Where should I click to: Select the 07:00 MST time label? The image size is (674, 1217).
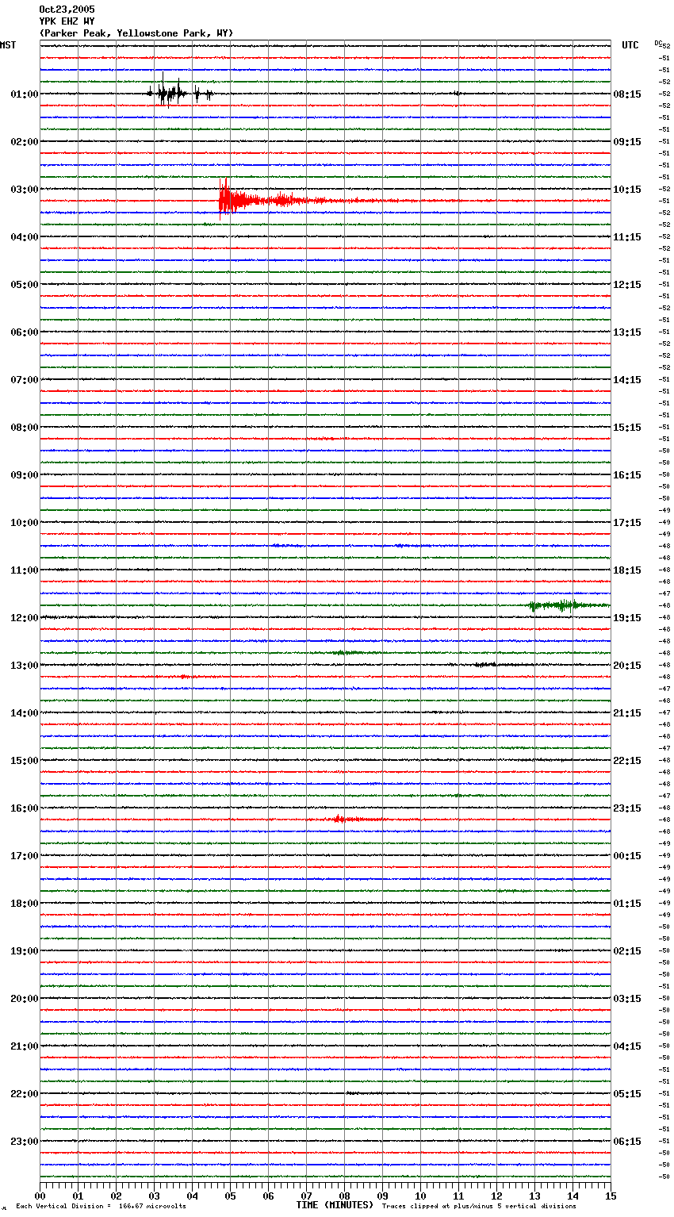pyautogui.click(x=25, y=380)
